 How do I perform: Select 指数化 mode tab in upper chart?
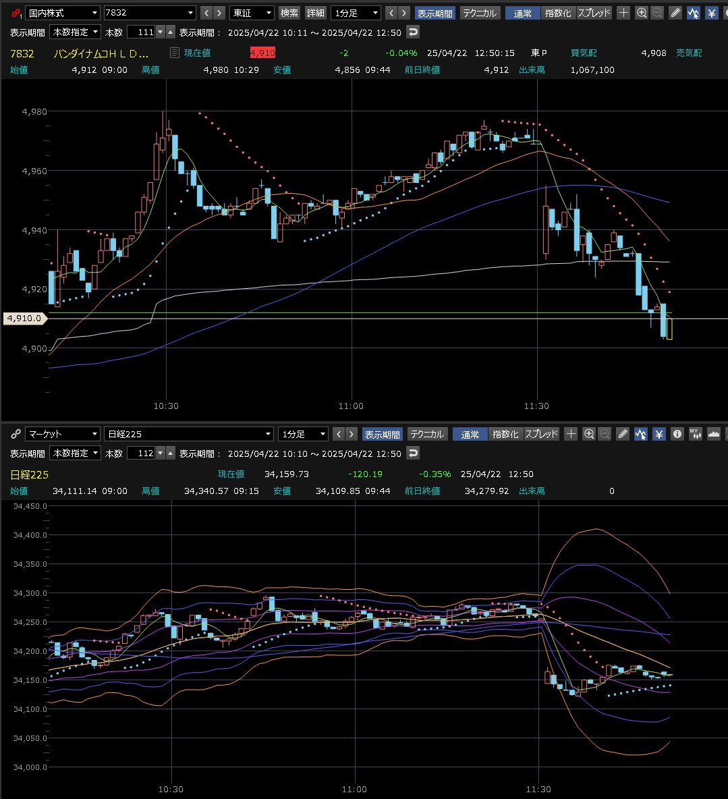558,13
